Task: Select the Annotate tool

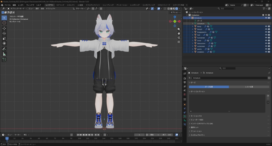Action: coord(4,49)
